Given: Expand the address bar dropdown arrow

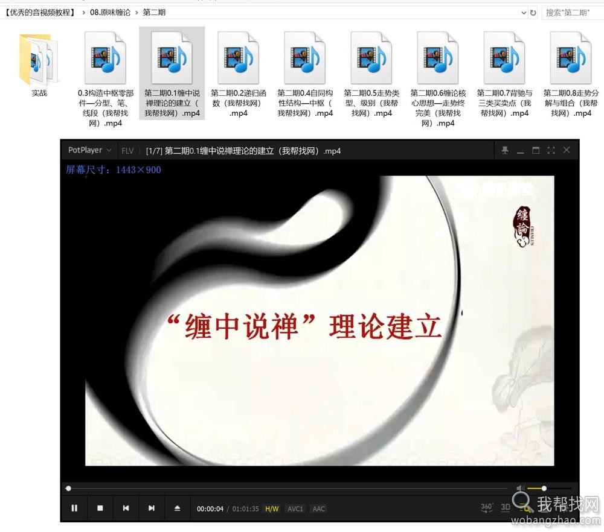Looking at the screenshot, I should tap(524, 12).
